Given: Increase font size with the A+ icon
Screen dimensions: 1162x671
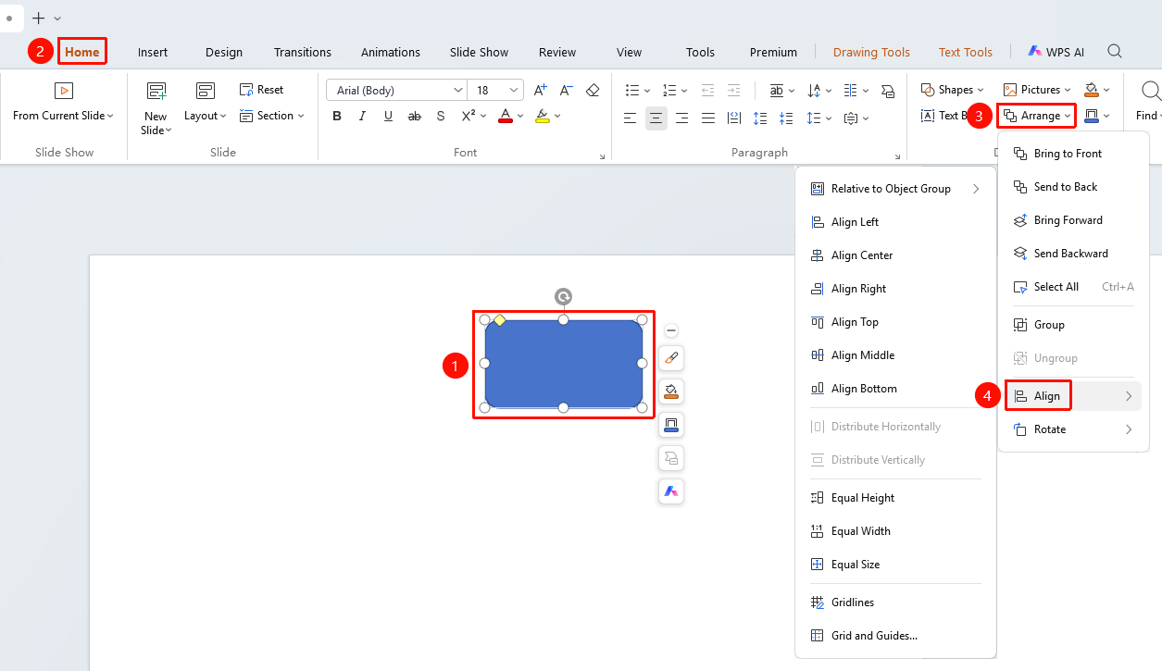Looking at the screenshot, I should (541, 90).
